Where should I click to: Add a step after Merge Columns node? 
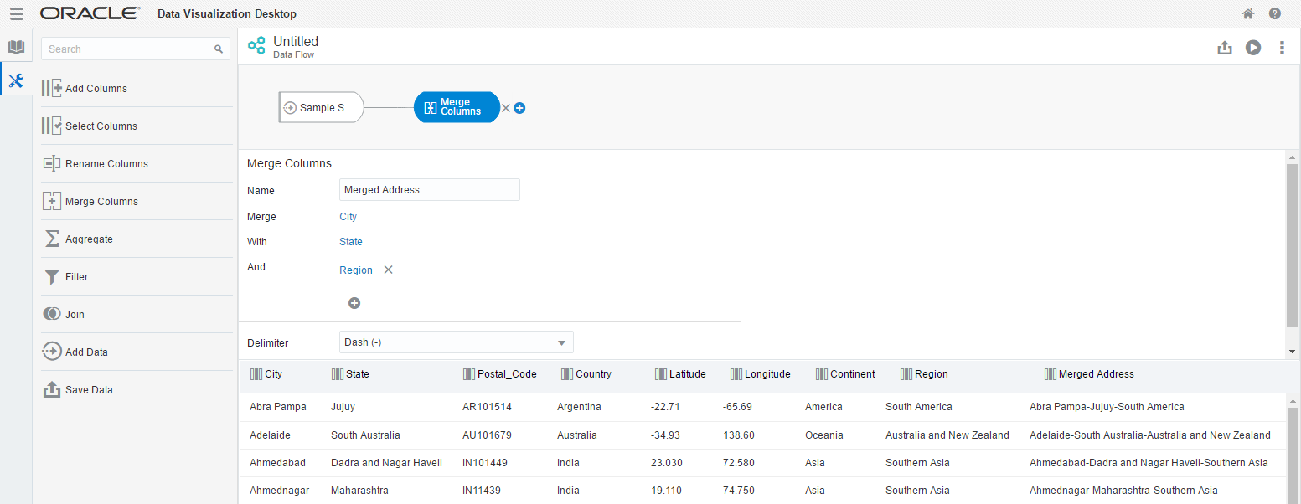click(519, 108)
